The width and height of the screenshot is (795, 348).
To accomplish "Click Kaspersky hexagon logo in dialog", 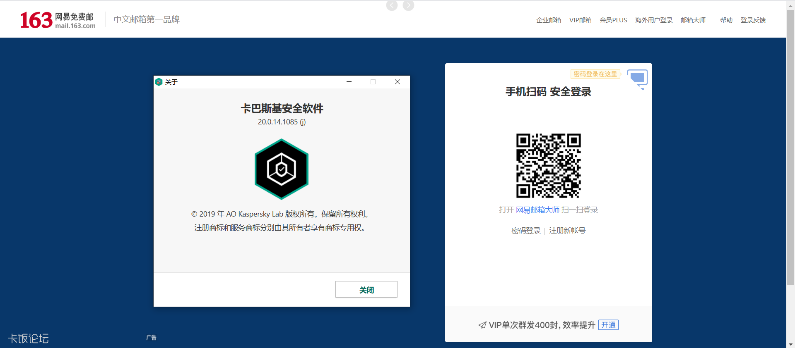I will point(282,169).
